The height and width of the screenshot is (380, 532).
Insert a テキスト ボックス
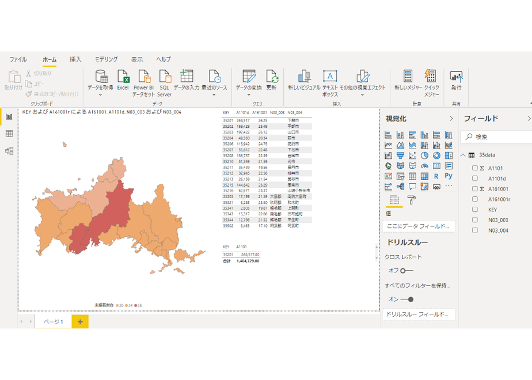point(330,83)
